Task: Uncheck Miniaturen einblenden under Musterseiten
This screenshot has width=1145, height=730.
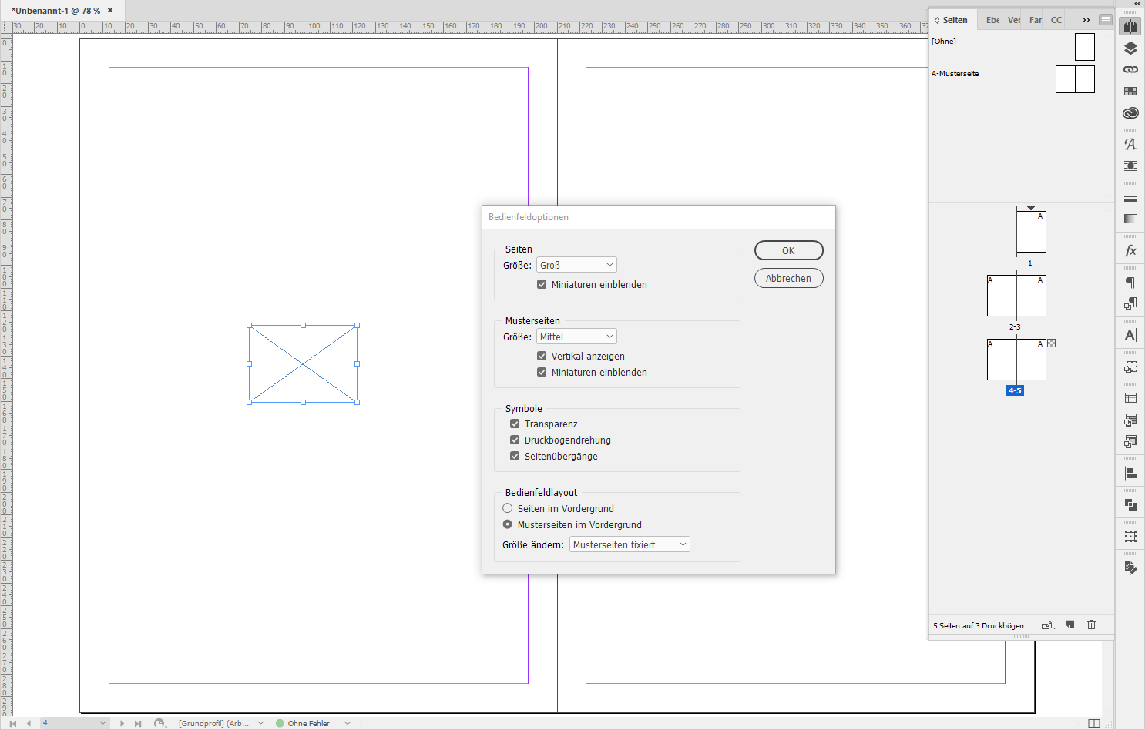Action: coord(542,372)
